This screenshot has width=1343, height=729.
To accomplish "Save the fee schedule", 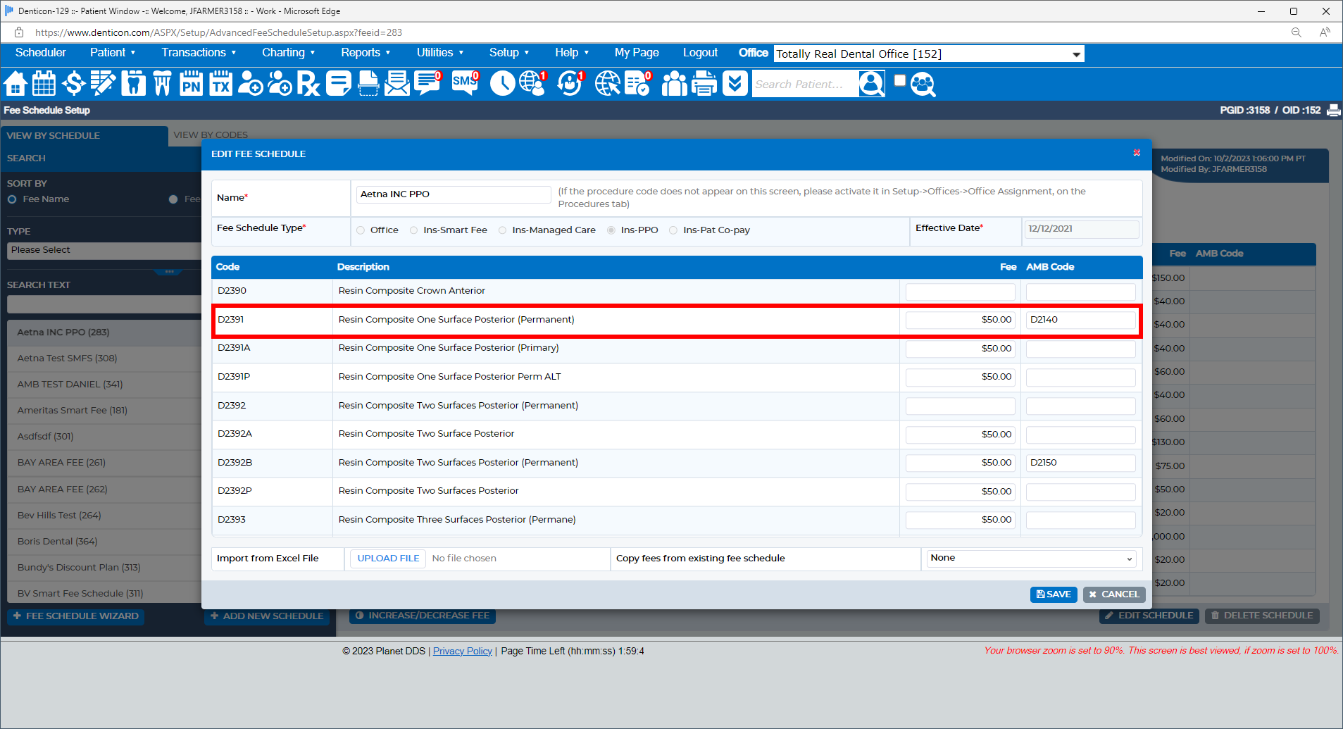I will tap(1054, 594).
